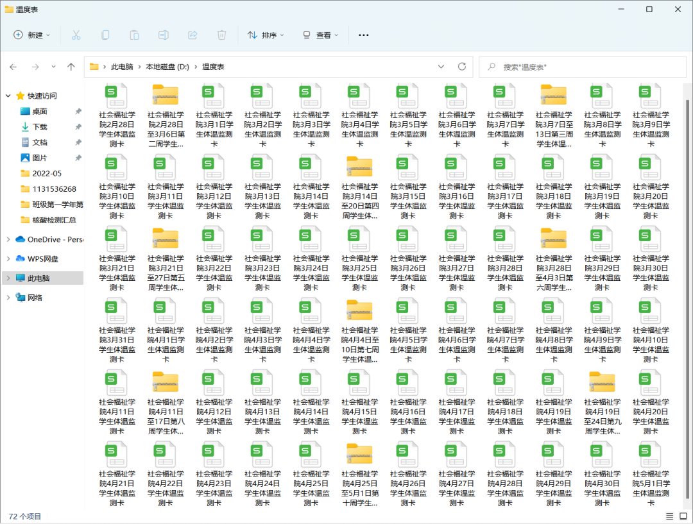The image size is (693, 524).
Task: Open the three-dots more options menu
Action: point(363,35)
